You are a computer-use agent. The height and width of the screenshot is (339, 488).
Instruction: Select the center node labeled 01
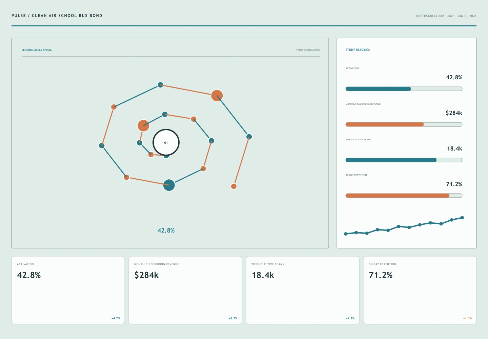click(x=166, y=142)
